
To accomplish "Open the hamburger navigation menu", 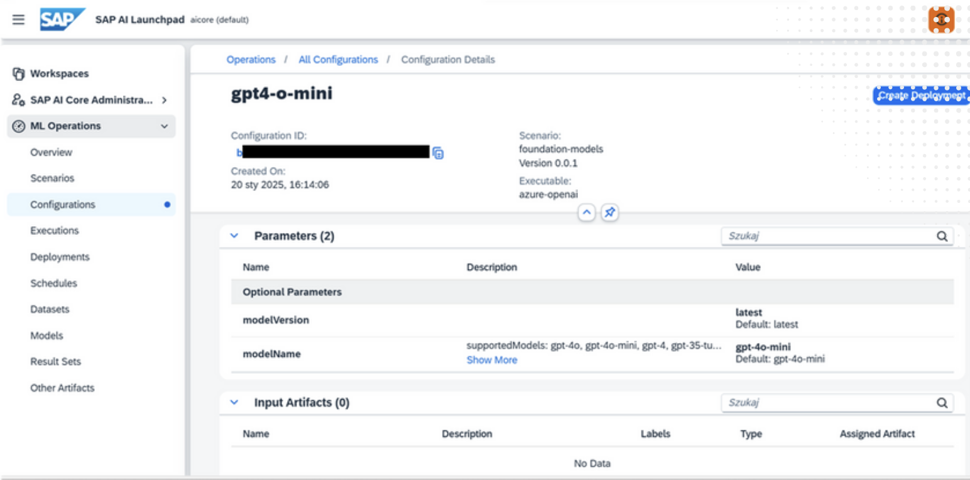I will [x=19, y=19].
